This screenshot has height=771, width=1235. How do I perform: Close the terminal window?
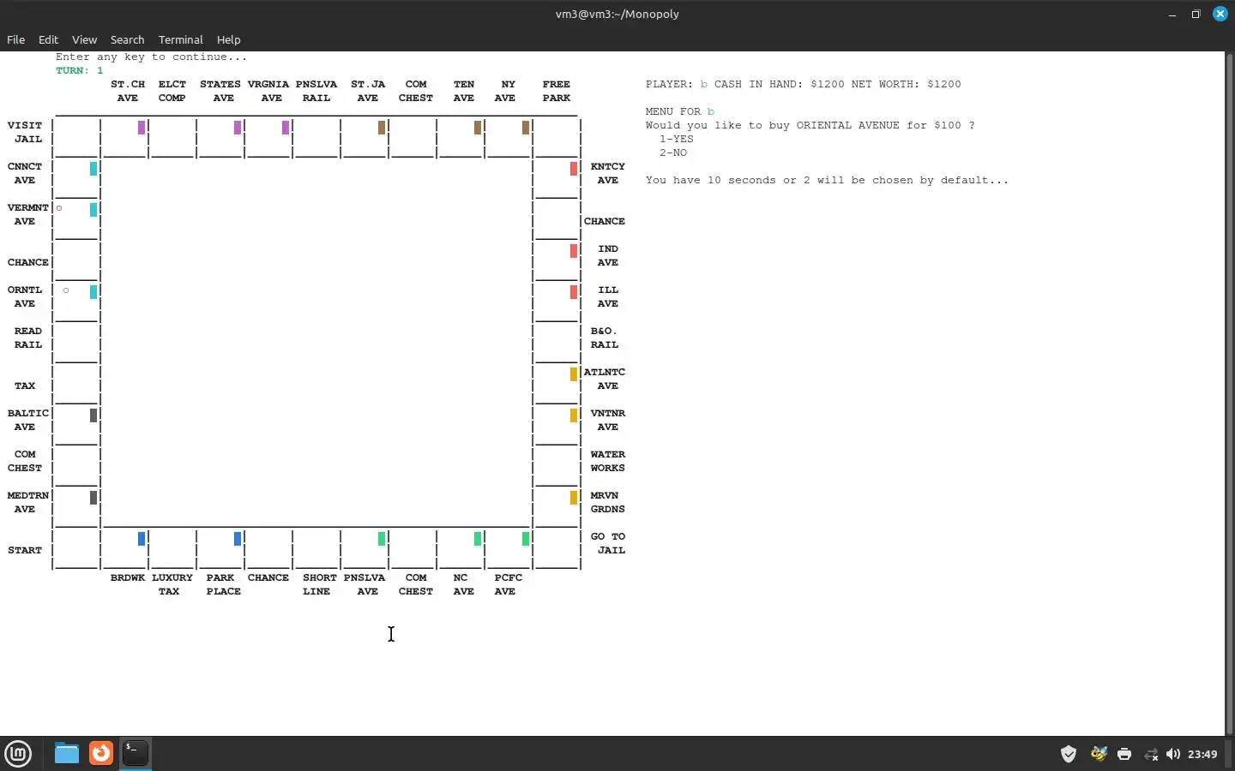[1220, 14]
